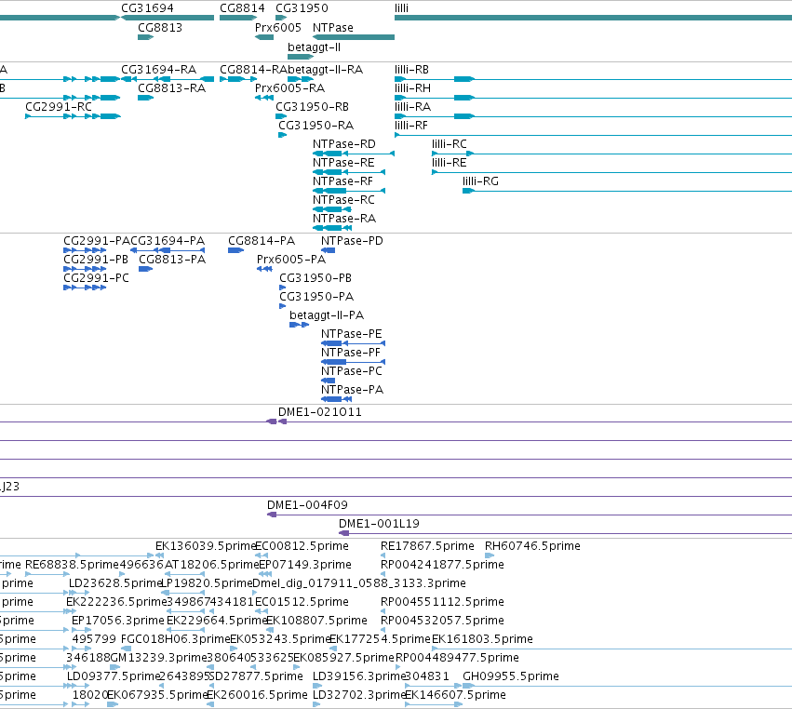The height and width of the screenshot is (709, 792).
Task: Click the NTPase gene bar glyph
Action: click(354, 37)
